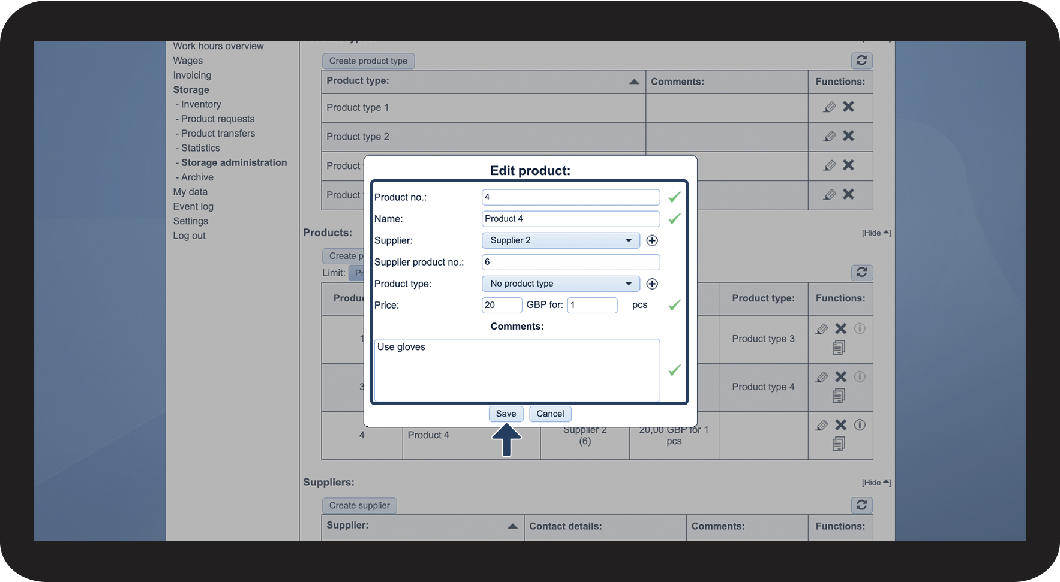The height and width of the screenshot is (582, 1060).
Task: Click the Product type 4 table cell
Action: pyautogui.click(x=763, y=387)
